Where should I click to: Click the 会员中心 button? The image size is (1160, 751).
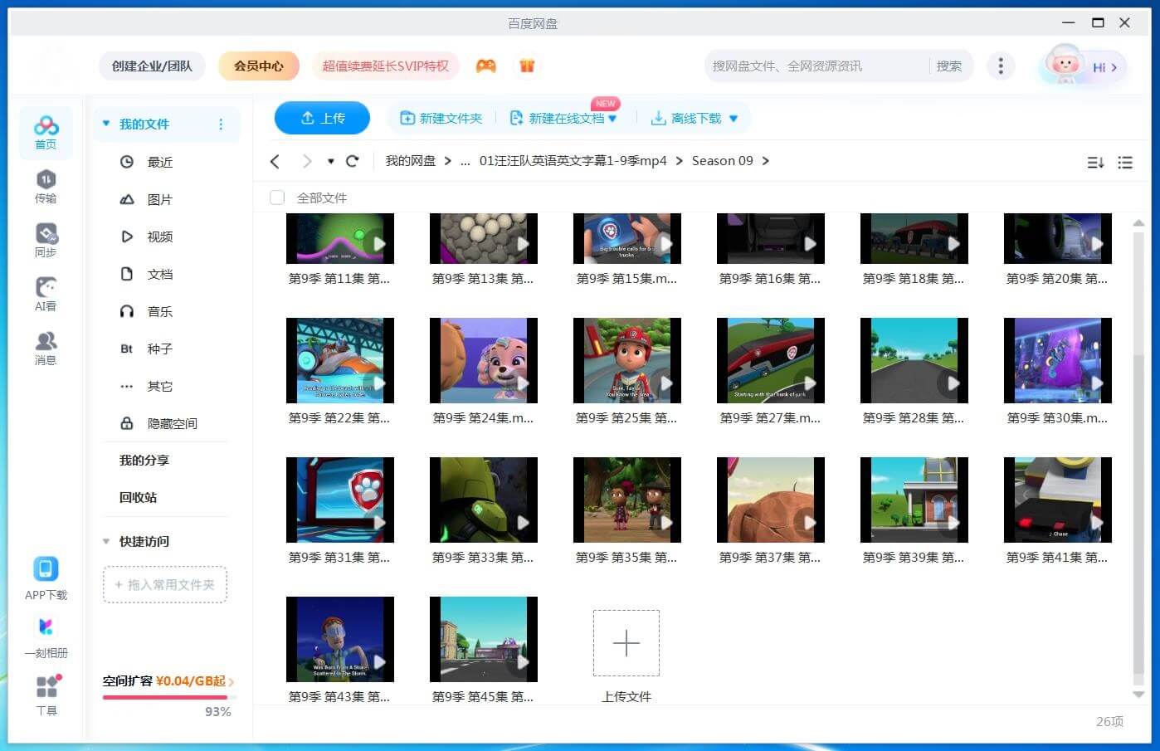tap(259, 66)
